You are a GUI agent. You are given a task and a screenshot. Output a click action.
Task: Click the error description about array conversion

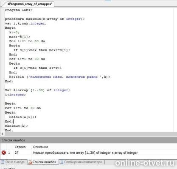click(85, 153)
